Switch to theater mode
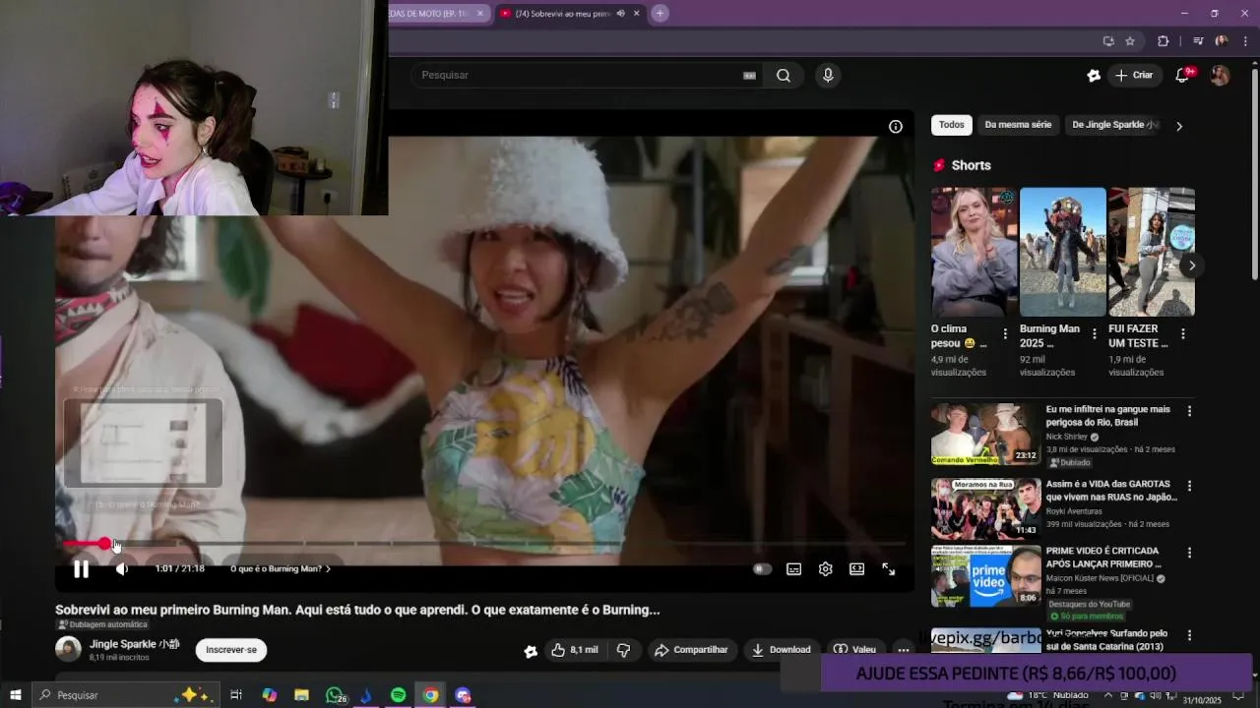Screen dimensions: 1260x708 click(856, 568)
